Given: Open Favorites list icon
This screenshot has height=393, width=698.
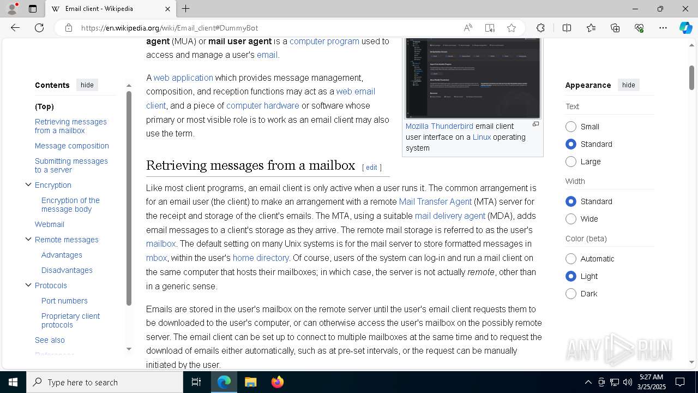Looking at the screenshot, I should click(591, 28).
